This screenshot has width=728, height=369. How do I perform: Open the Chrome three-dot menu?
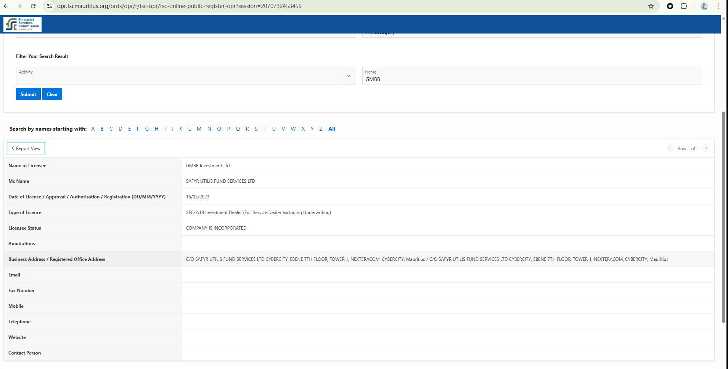pyautogui.click(x=718, y=6)
